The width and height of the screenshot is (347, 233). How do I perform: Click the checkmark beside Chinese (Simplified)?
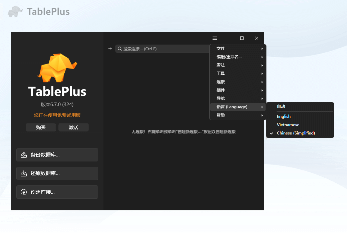272,133
